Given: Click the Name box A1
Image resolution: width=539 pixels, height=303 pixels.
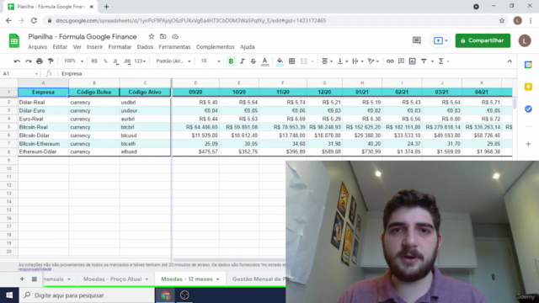Looking at the screenshot, I should 20,73.
